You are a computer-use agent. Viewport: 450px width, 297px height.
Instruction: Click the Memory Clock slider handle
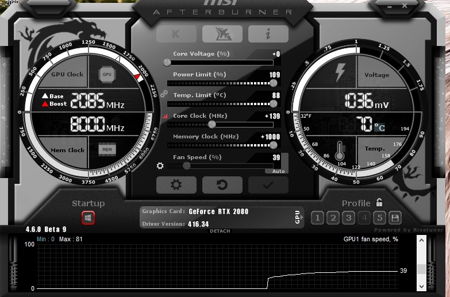pos(274,145)
